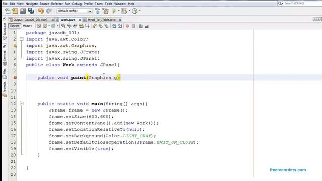The image size is (322, 181).
Task: Click the Uncomment code icon
Action: point(146,26)
